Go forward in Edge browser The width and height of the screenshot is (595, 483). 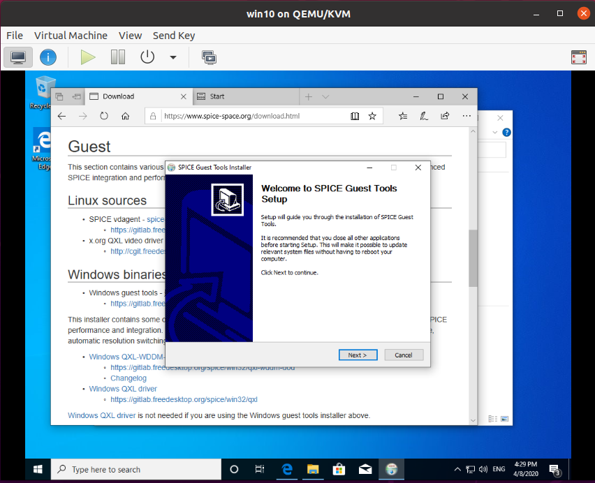click(x=82, y=116)
